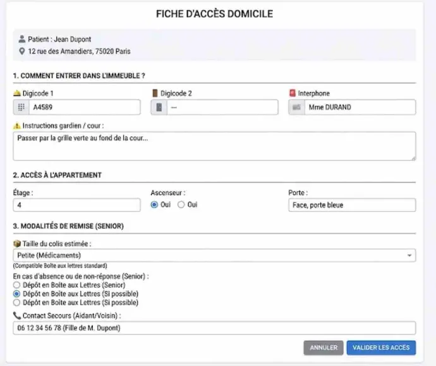Click the Porte field with Face, porte bleue
This screenshot has width=436, height=366.
[x=352, y=205]
